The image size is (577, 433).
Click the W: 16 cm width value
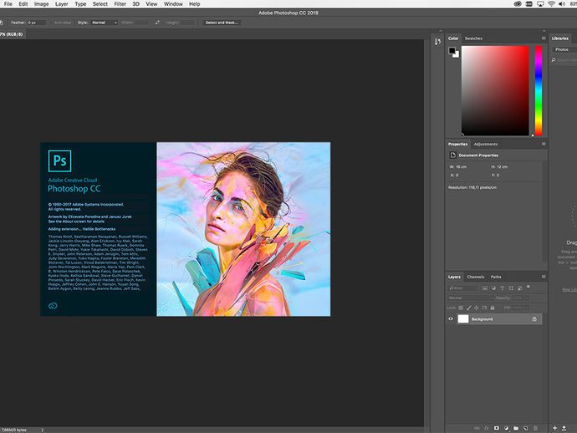point(458,166)
